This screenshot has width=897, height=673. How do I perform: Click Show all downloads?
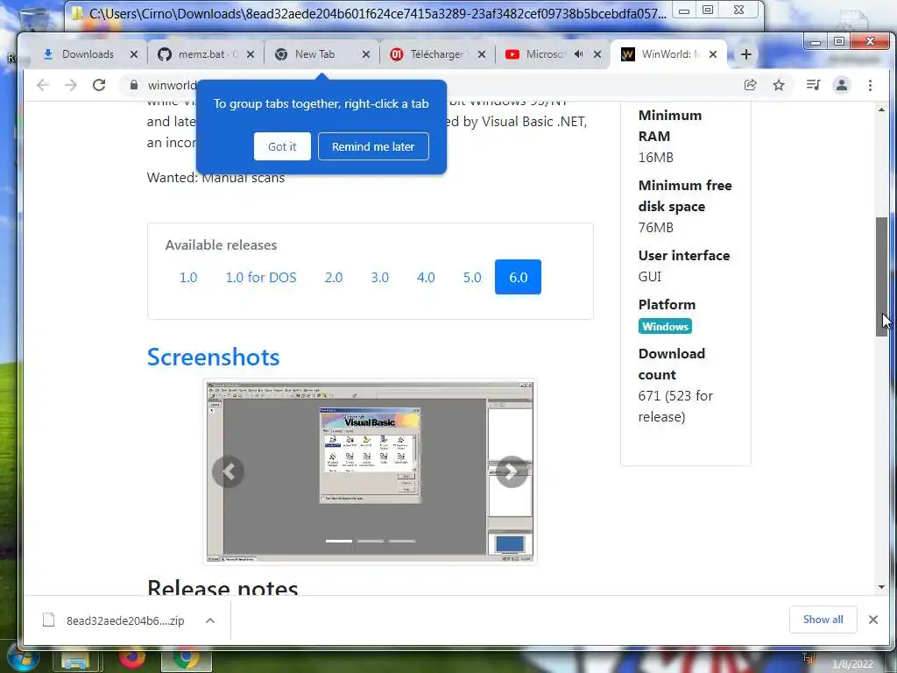(x=823, y=620)
